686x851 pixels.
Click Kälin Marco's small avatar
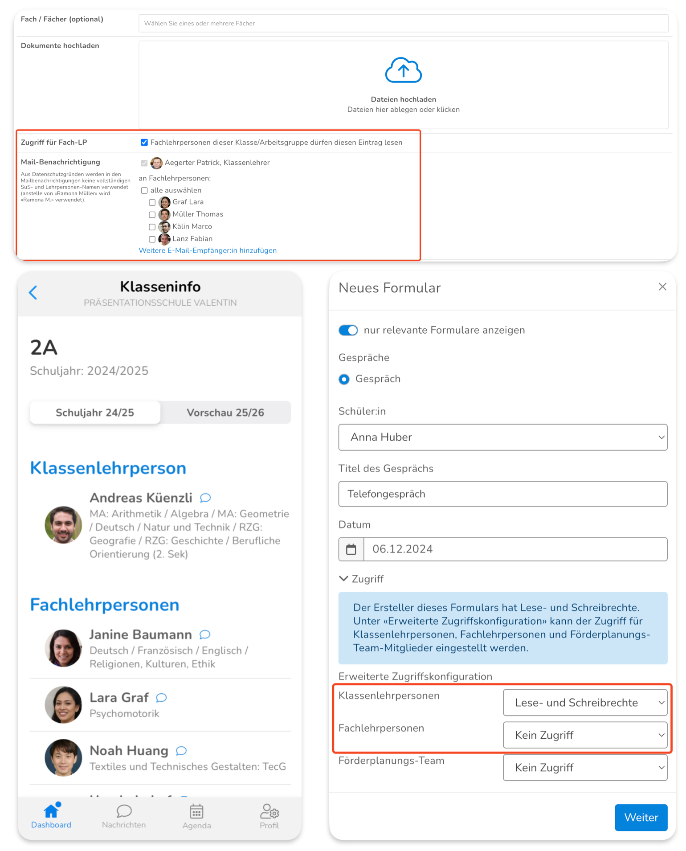[x=164, y=227]
